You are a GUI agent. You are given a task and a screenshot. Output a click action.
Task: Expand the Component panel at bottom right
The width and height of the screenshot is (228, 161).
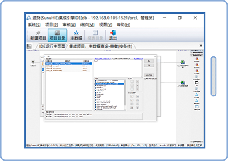197,142
